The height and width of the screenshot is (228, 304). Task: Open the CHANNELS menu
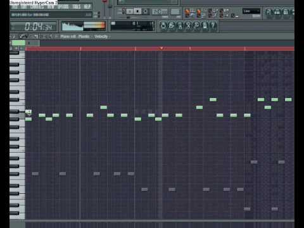pos(37,7)
